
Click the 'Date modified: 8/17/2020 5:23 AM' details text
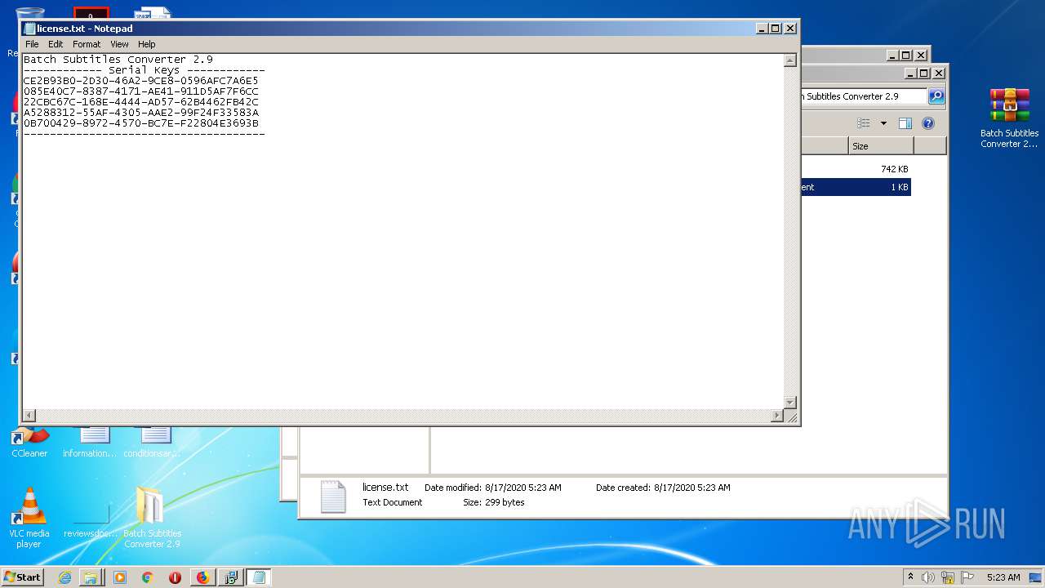(493, 488)
